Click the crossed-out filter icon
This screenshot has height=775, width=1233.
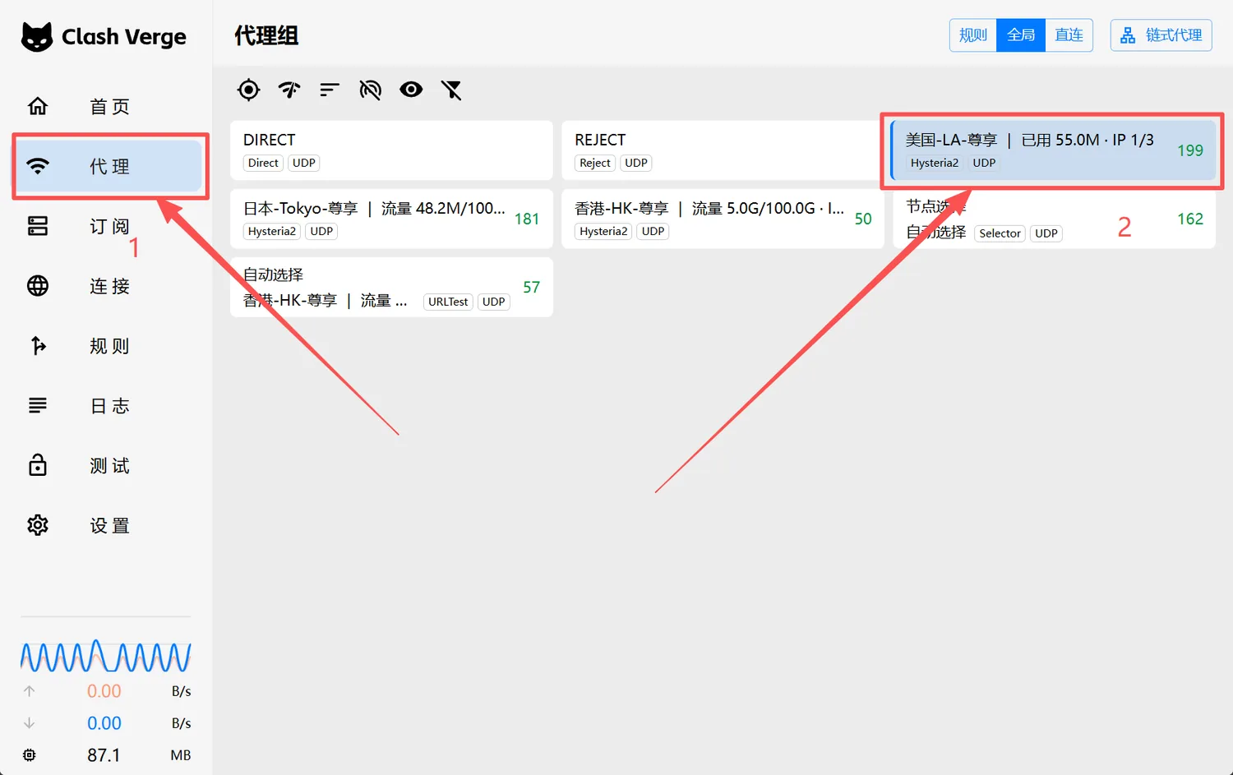click(x=451, y=90)
